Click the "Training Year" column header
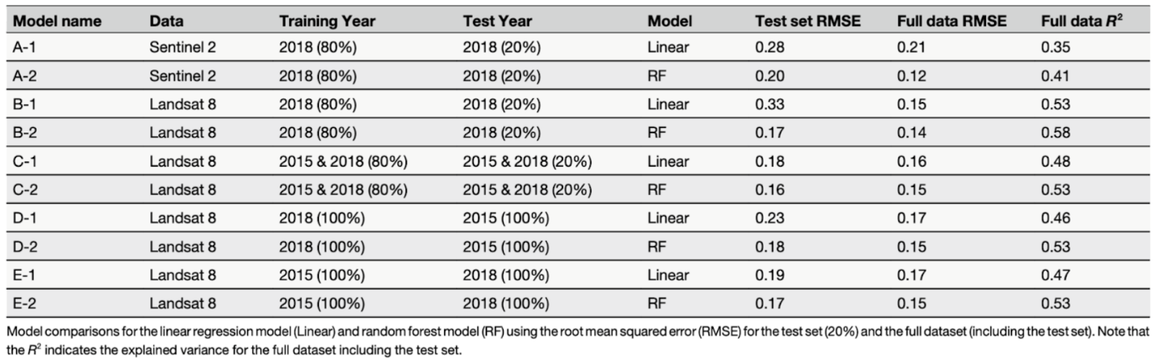The height and width of the screenshot is (361, 1156). (327, 21)
